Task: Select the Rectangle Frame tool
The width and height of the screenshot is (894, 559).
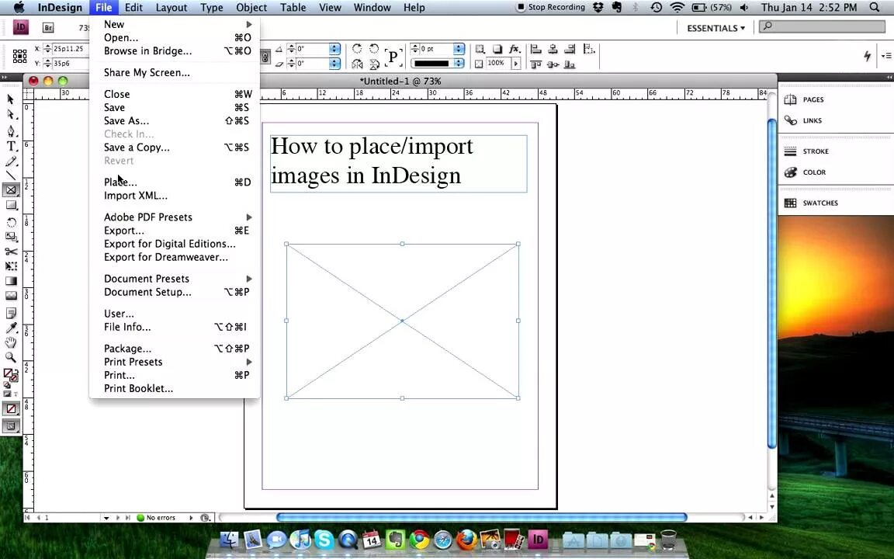Action: click(11, 190)
